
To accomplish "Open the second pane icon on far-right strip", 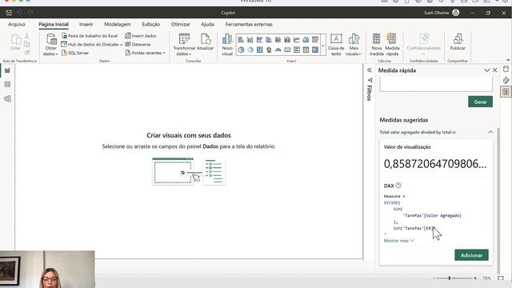I will point(506,80).
